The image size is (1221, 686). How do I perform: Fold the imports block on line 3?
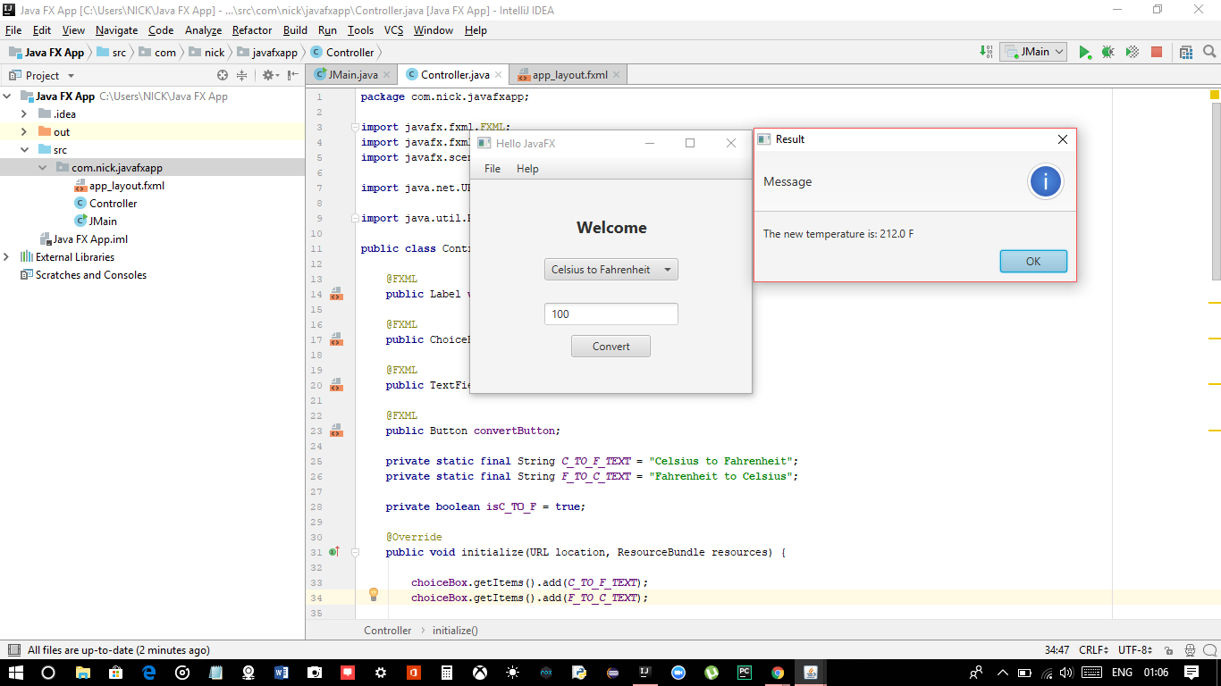pos(355,127)
